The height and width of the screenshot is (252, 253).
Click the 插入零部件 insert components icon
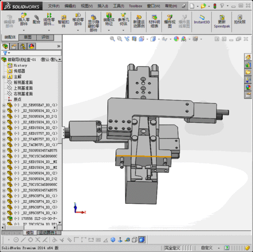click(24, 19)
